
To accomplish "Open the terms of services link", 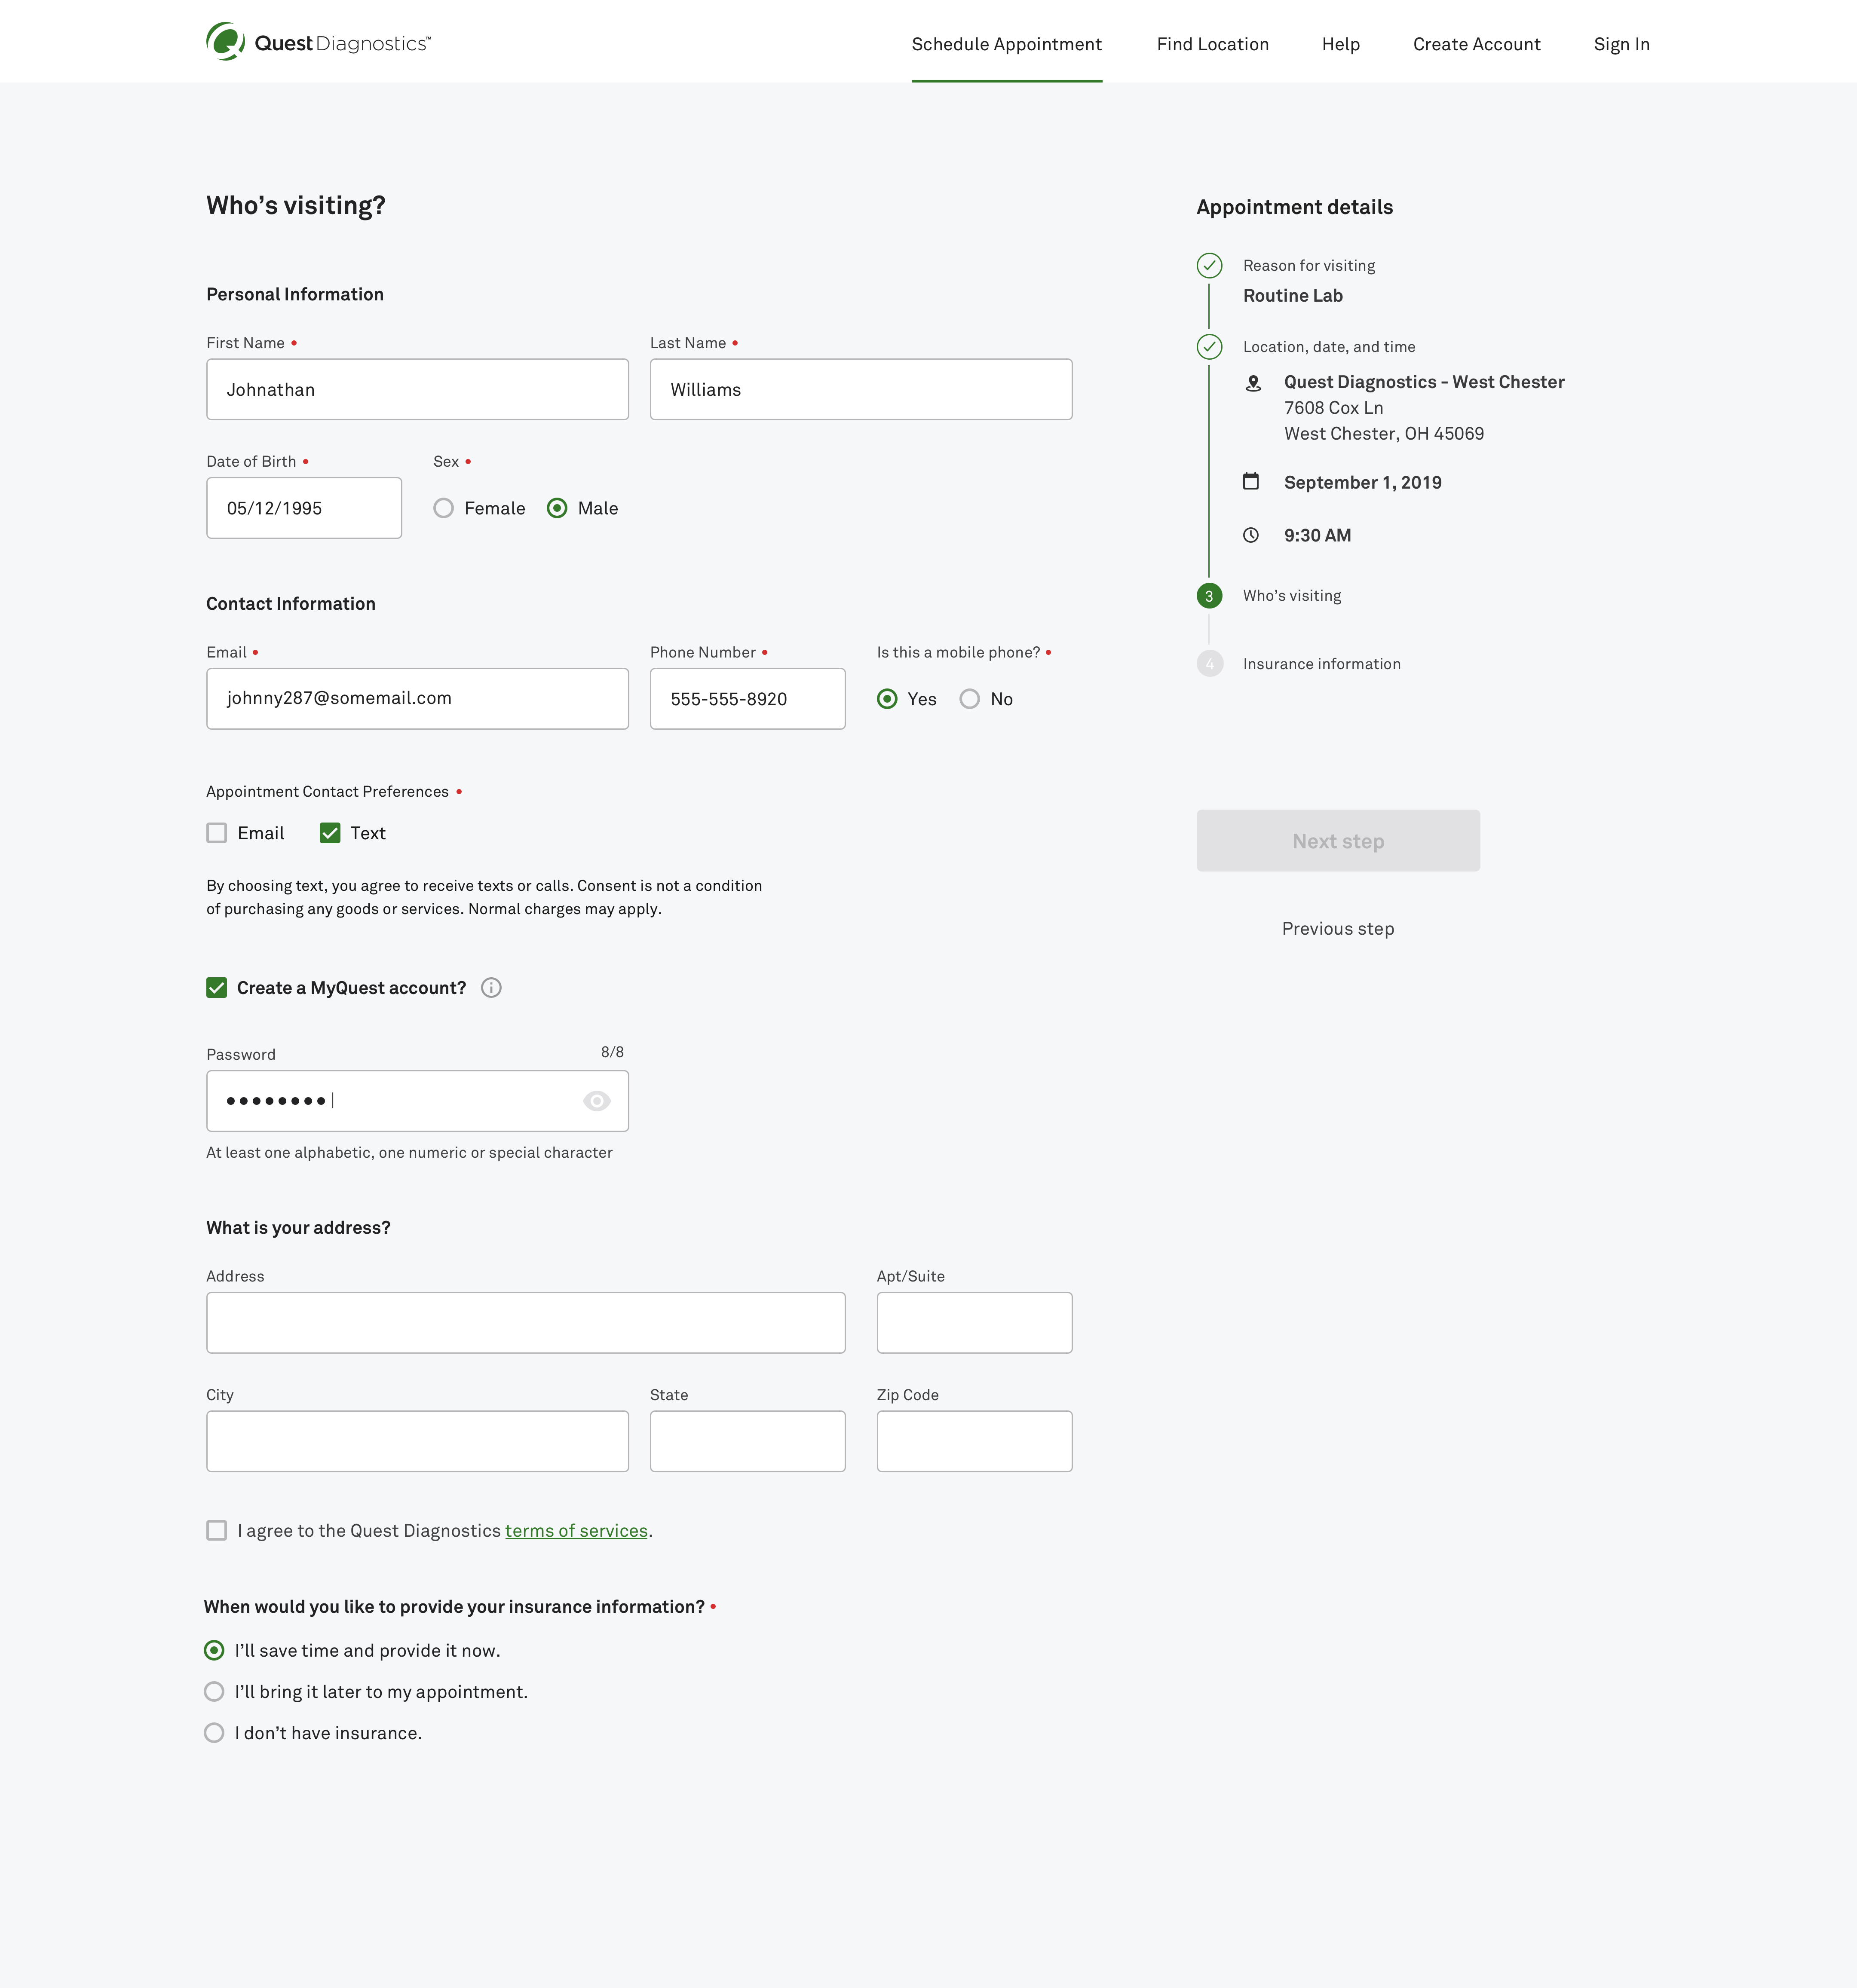I will tap(576, 1531).
